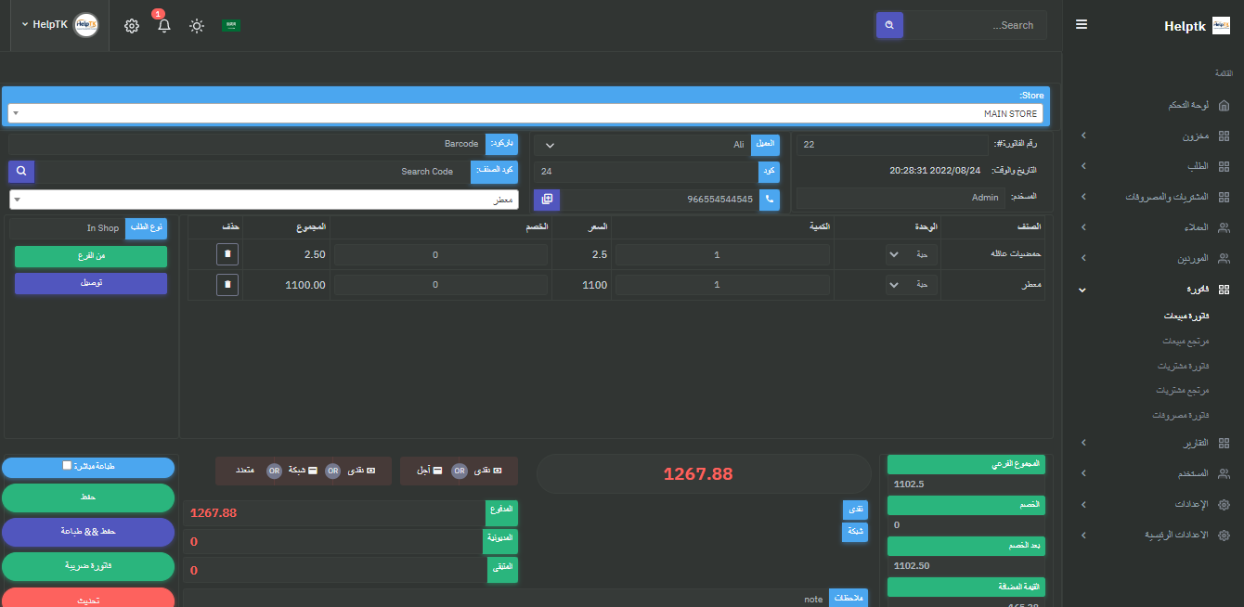Click the item code search magnifier button
Screen dimensions: 1244x607
[21, 172]
